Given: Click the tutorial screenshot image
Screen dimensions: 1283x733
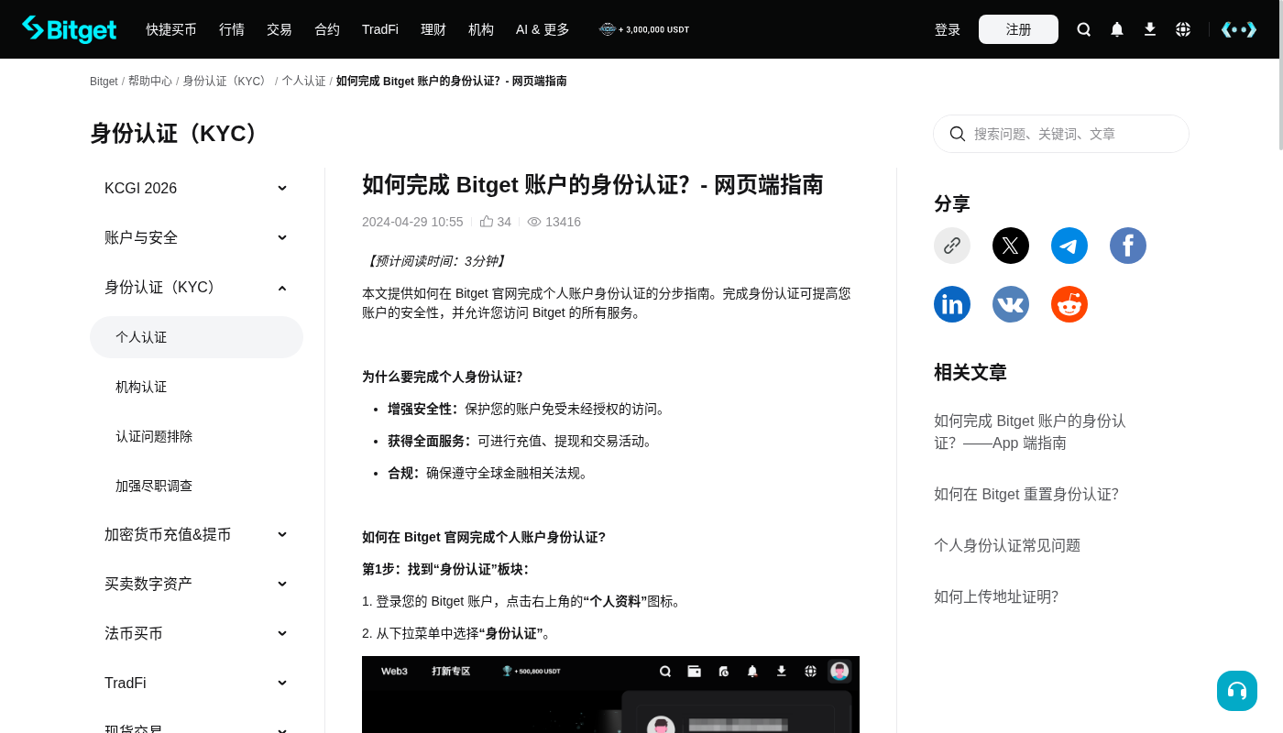Looking at the screenshot, I should (610, 695).
